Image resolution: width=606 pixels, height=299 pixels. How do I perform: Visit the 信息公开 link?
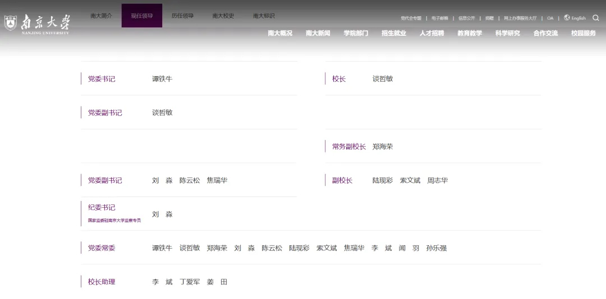[466, 18]
